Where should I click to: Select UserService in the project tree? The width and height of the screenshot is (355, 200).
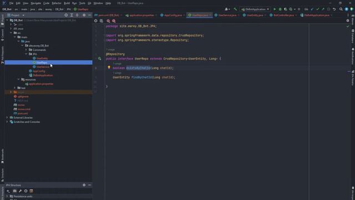43,67
